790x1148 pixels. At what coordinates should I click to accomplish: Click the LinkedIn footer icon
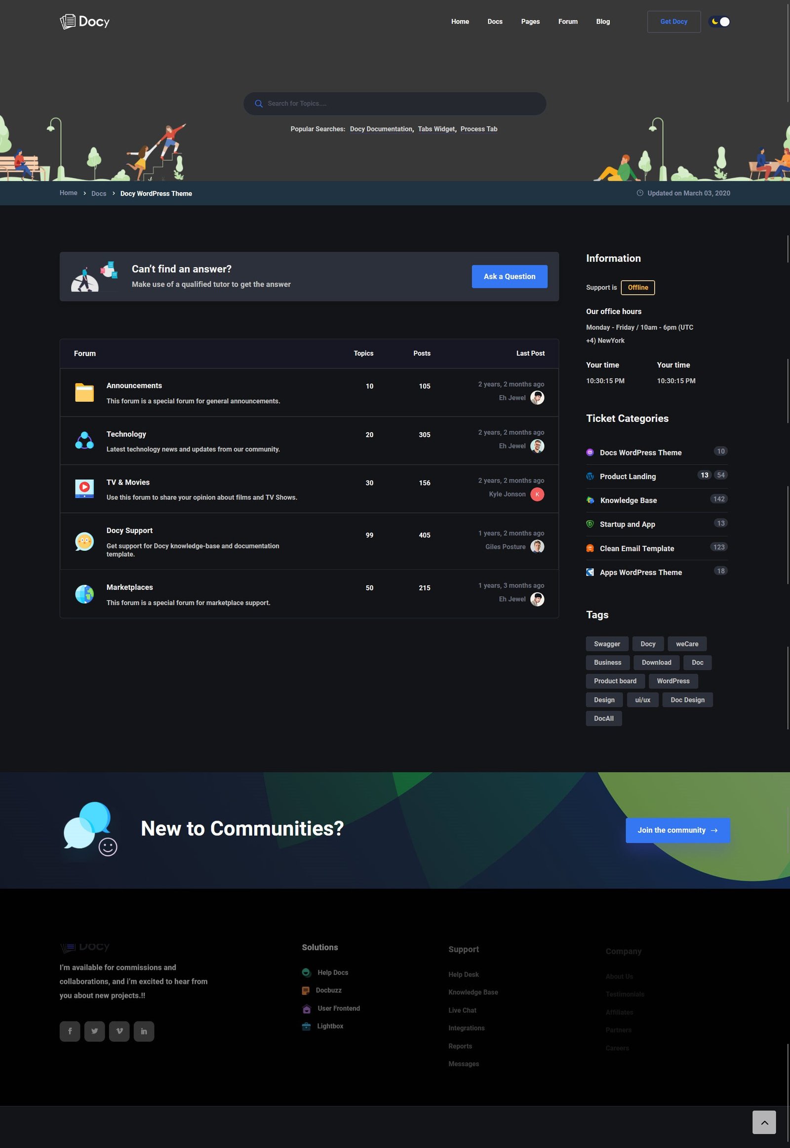pyautogui.click(x=144, y=1031)
